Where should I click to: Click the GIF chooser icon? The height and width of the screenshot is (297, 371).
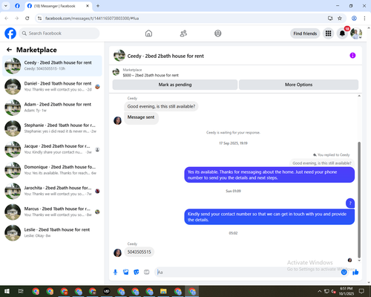[147, 272]
